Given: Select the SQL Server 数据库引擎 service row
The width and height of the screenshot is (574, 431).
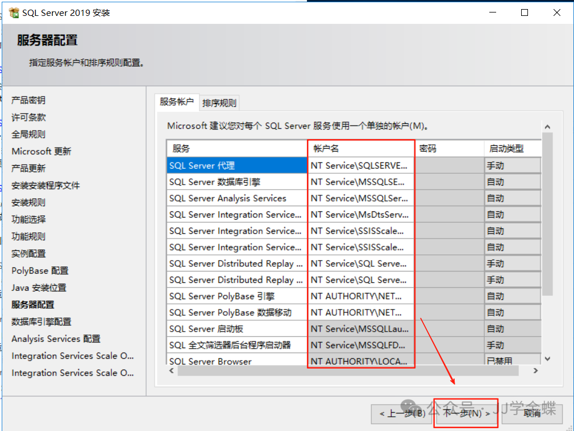Looking at the screenshot, I should (237, 182).
